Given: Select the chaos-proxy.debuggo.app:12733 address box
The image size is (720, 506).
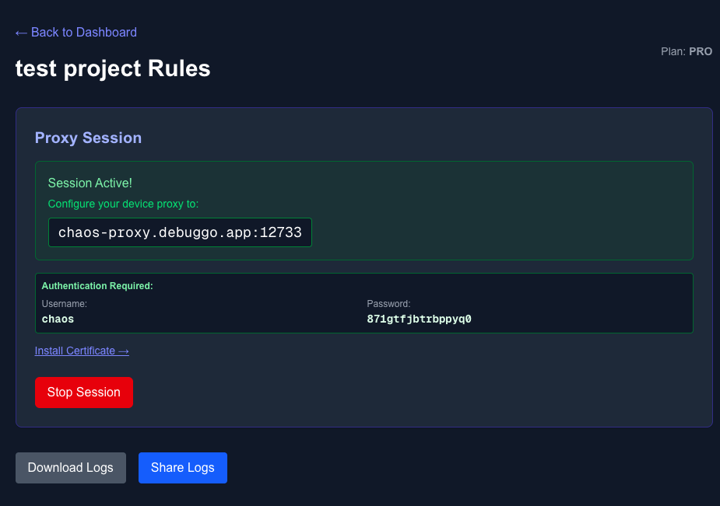Looking at the screenshot, I should 180,232.
